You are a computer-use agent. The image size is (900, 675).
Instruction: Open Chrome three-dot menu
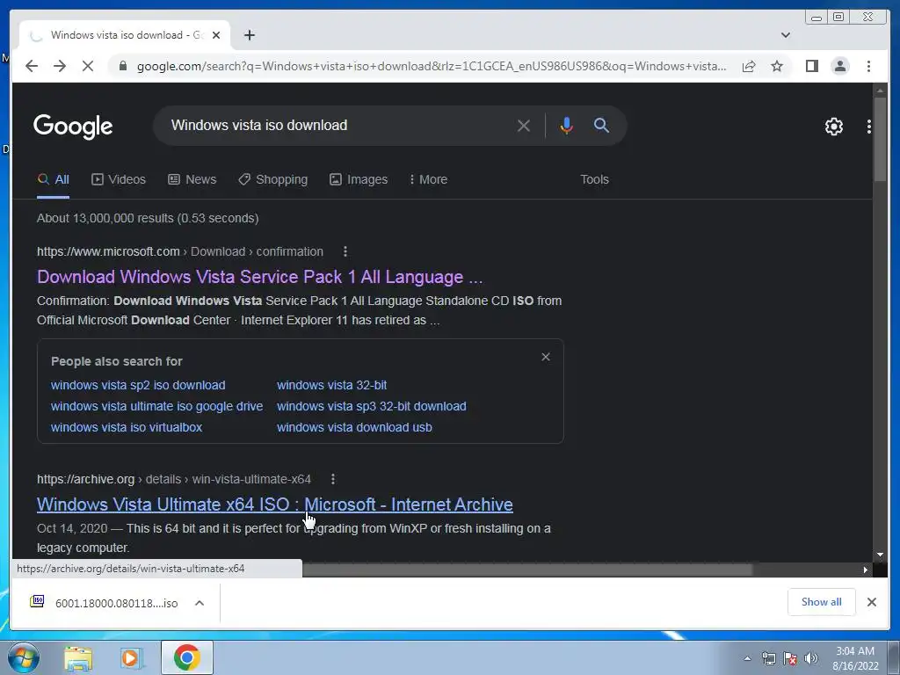pyautogui.click(x=868, y=66)
